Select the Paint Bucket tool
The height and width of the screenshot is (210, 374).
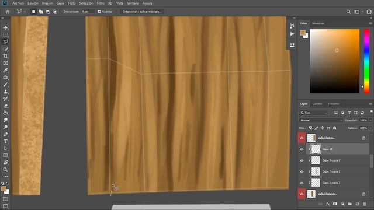[5, 113]
